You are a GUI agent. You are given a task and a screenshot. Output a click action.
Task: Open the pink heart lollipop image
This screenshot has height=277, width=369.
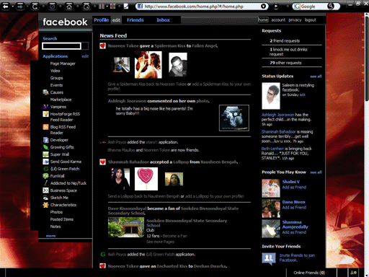(146, 179)
